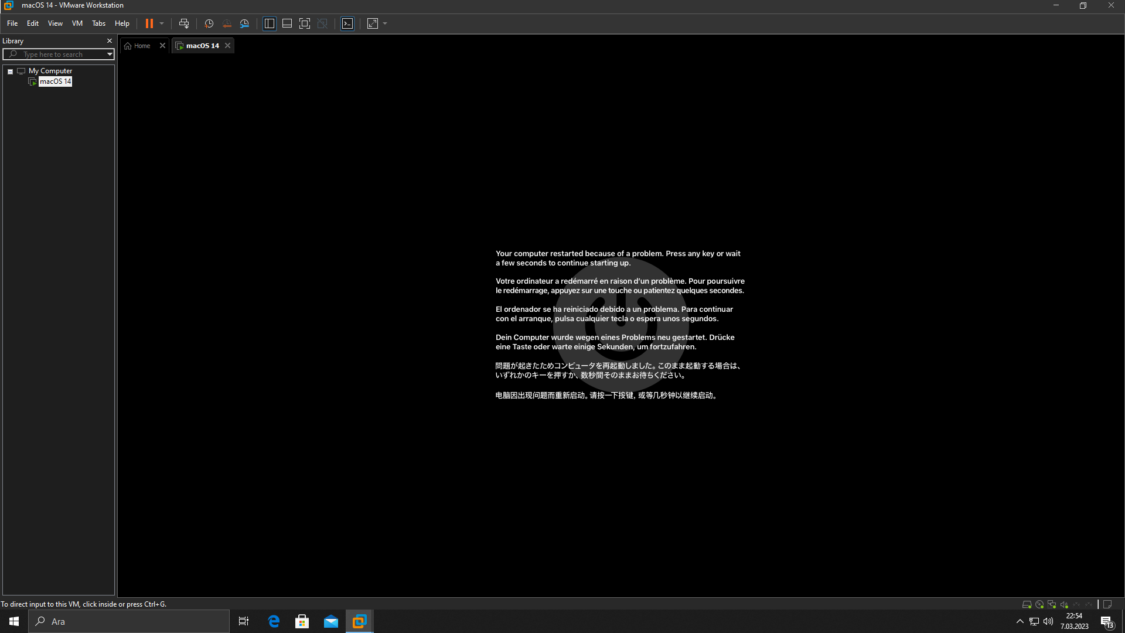This screenshot has width=1125, height=633.
Task: Collapse the My Computer tree node
Action: (10, 72)
